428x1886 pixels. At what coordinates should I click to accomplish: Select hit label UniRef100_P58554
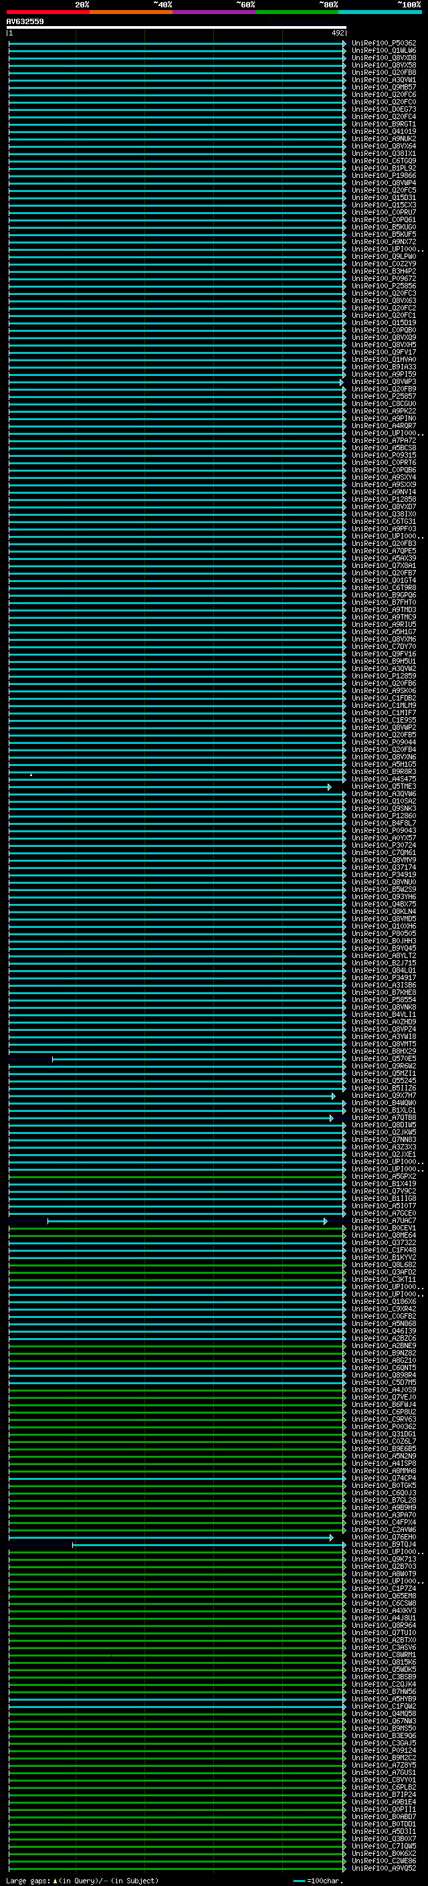click(384, 1000)
